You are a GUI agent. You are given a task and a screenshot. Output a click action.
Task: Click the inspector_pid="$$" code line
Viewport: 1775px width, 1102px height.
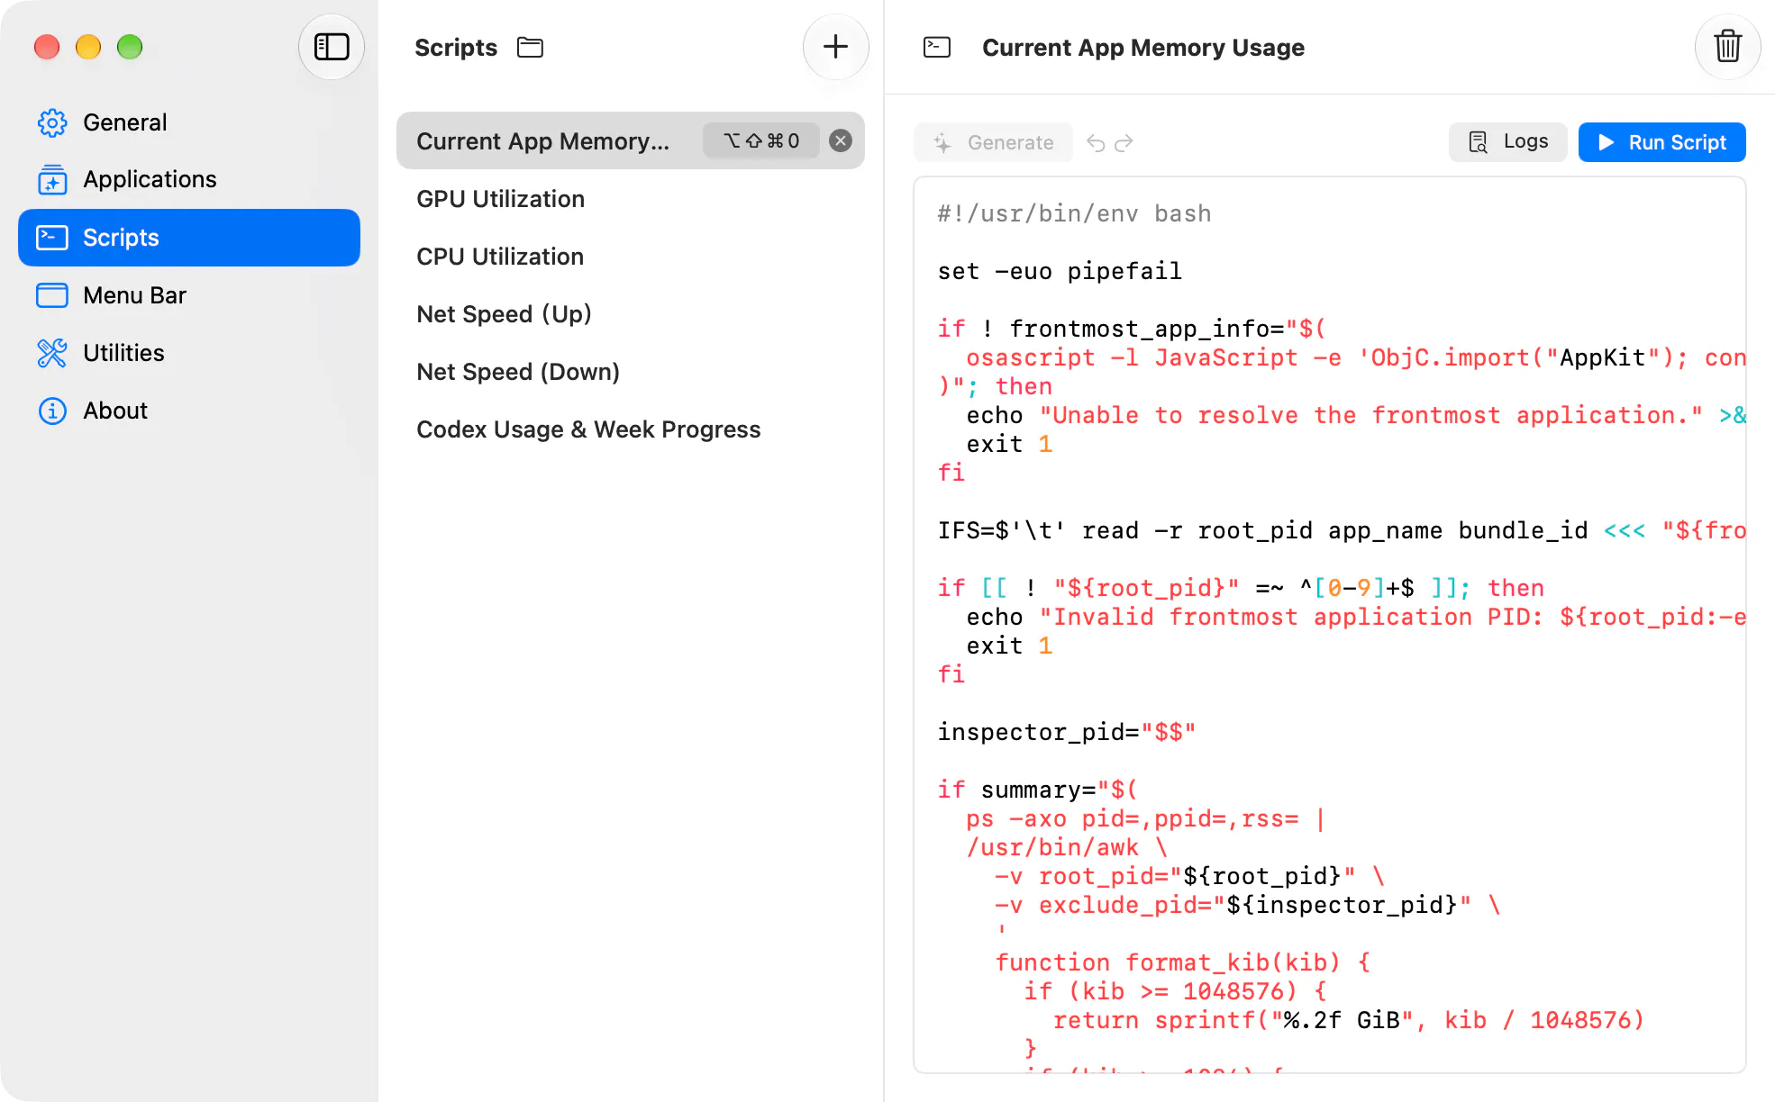[x=1067, y=732]
